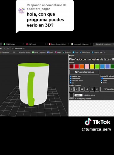Screen dimensions: 114x155
Task: Switch to the 'marco dorado vintage' tab
Action: [x=81, y=44]
